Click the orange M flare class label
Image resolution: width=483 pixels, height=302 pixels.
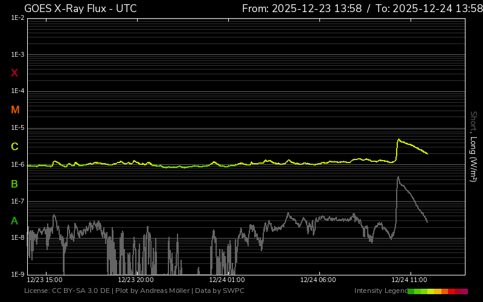[15, 110]
